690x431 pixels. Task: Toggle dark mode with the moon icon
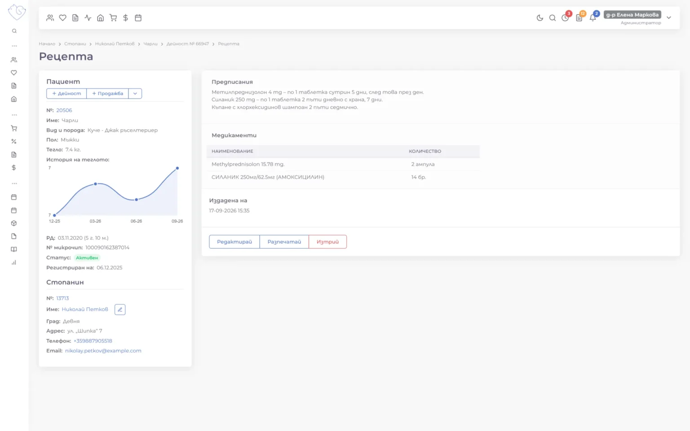click(x=540, y=18)
